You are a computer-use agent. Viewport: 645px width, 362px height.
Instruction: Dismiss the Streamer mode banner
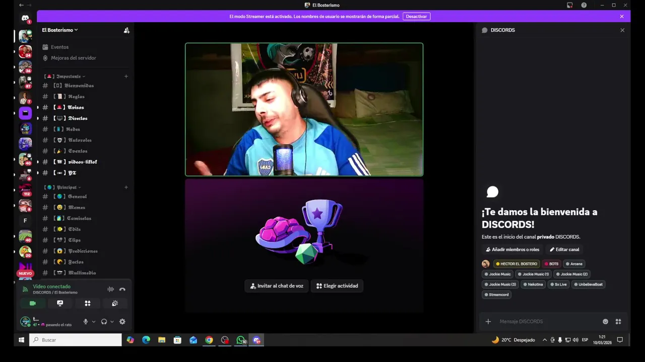622,17
